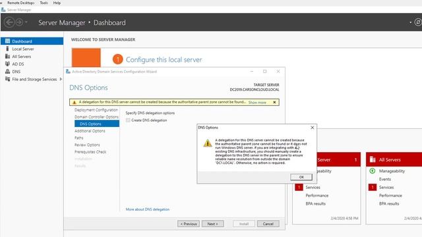Click the Cancel button in wizard
422x237 pixels.
coord(268,224)
